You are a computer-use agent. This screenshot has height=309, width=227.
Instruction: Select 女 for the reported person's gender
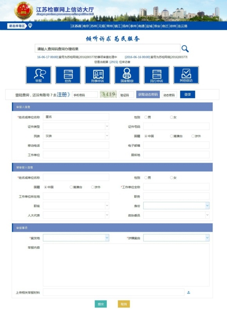pos(171,178)
